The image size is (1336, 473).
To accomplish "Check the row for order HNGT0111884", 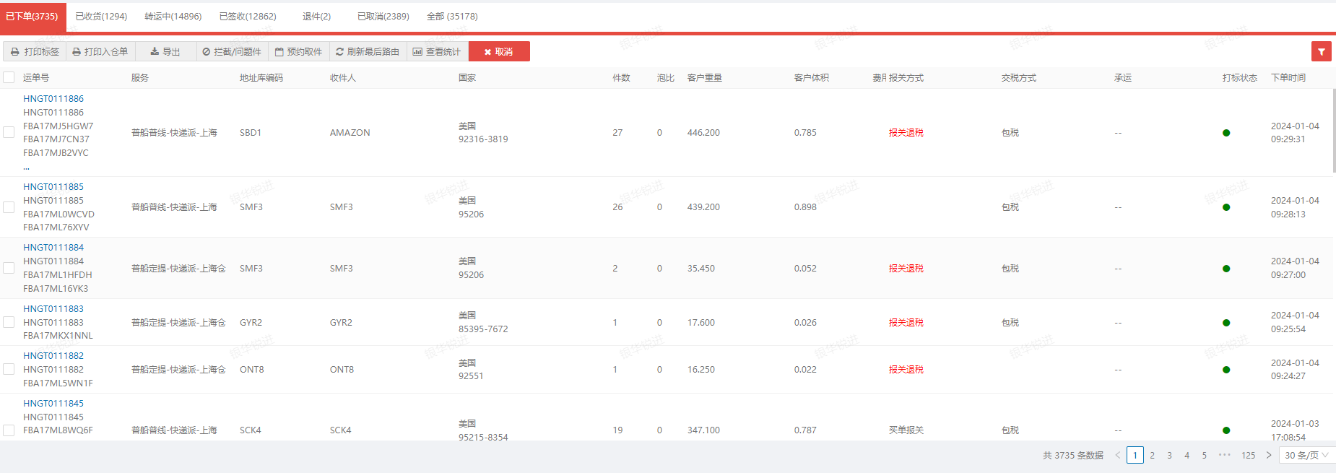I will tap(9, 268).
